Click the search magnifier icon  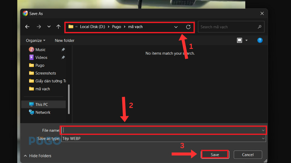click(x=259, y=27)
